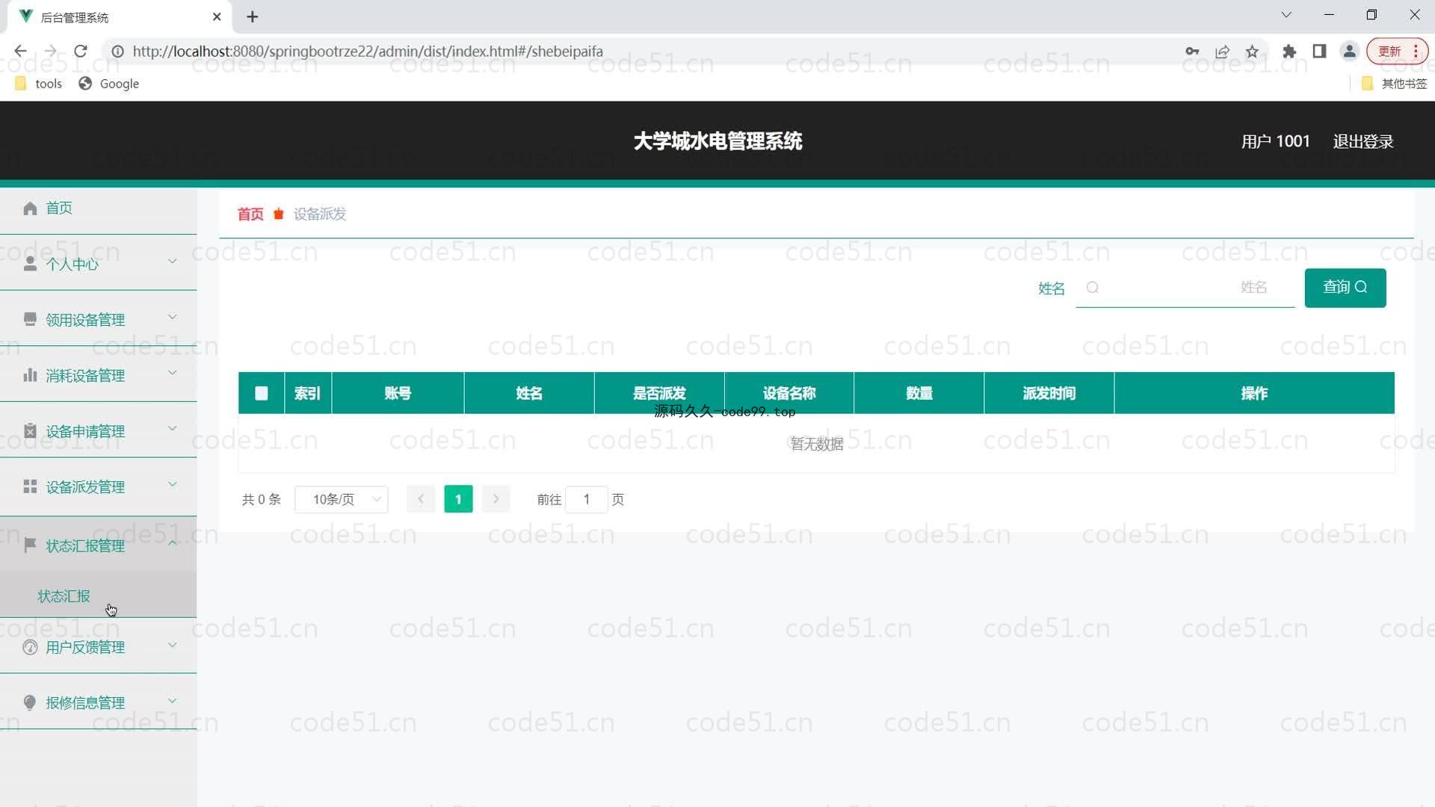Reload the page with the refresh icon
Screen dimensions: 1435x807
click(81, 51)
